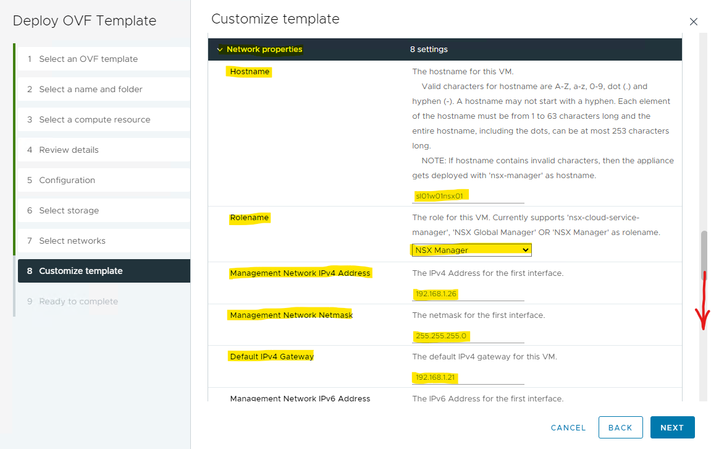Click the vertical scrollbar thumb of settings list

click(x=704, y=254)
